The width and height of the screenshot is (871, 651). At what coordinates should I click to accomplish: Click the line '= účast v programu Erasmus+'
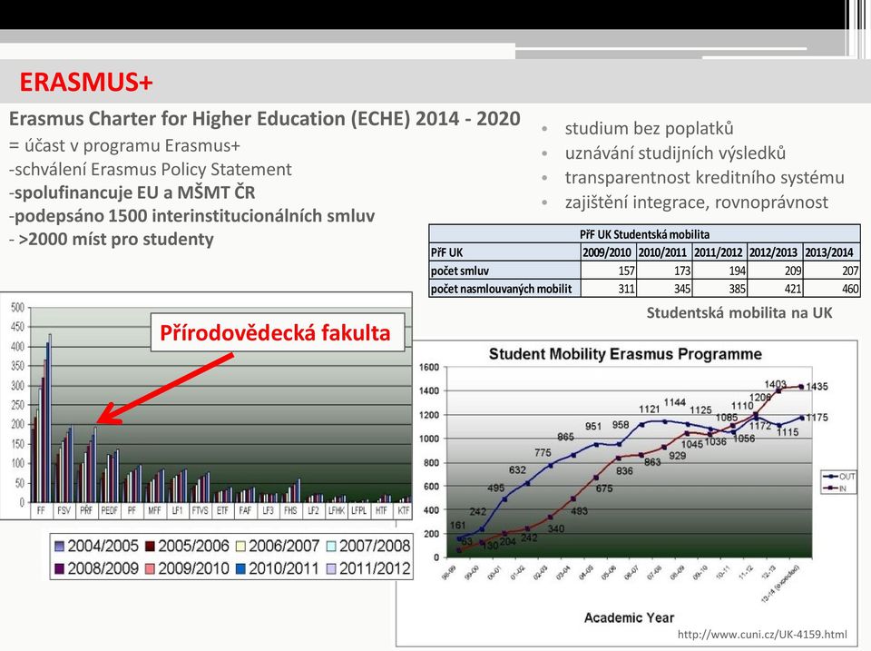point(124,145)
